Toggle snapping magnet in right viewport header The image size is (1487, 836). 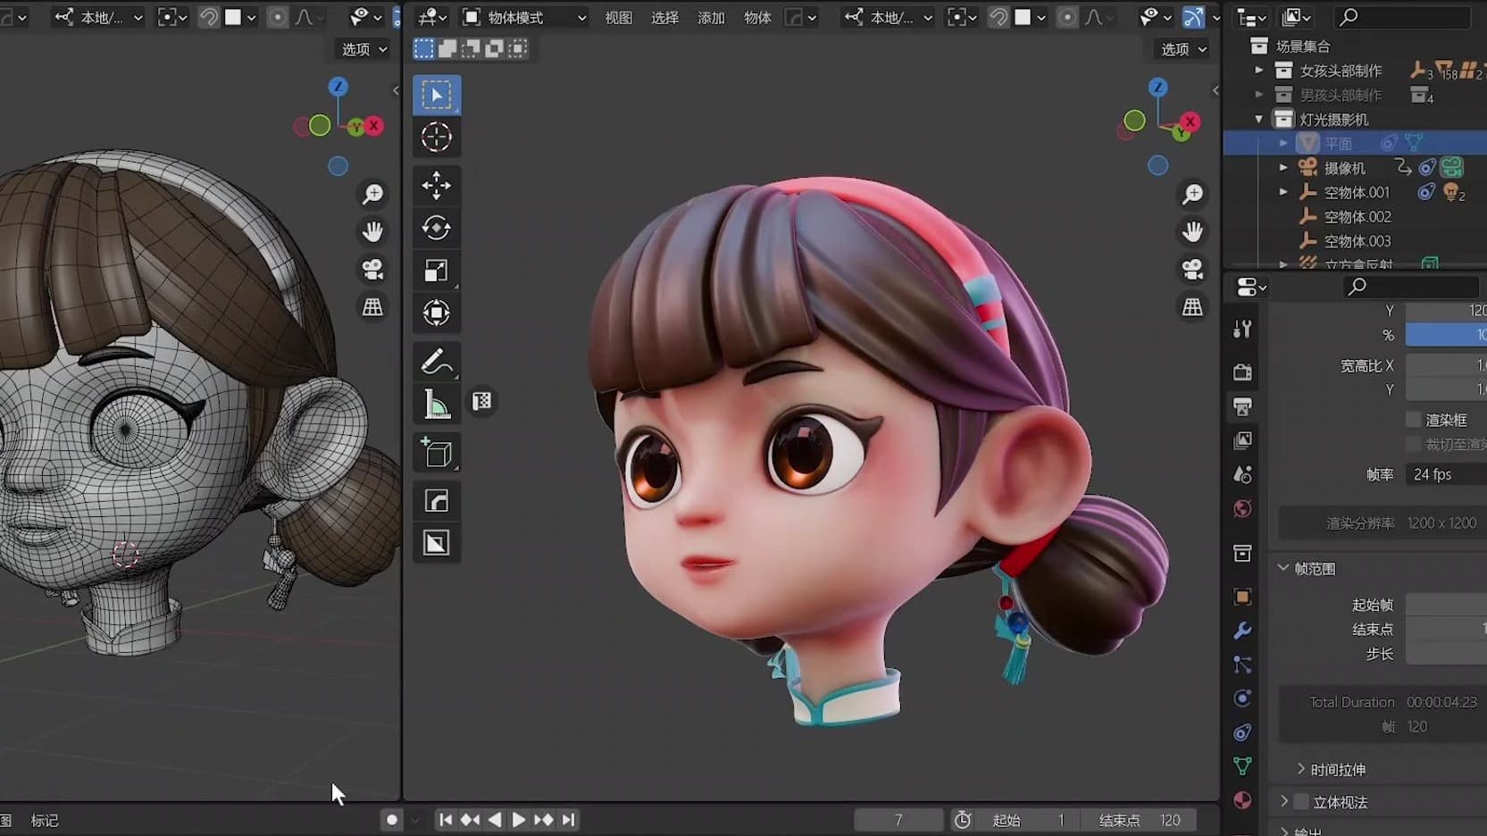998,17
